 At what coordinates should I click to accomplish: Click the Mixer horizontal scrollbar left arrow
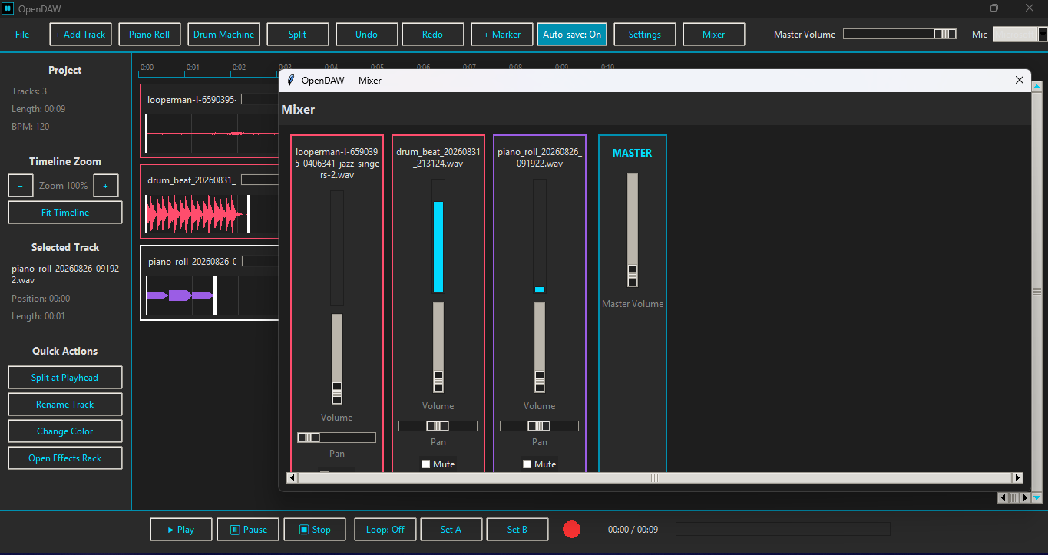pos(292,477)
